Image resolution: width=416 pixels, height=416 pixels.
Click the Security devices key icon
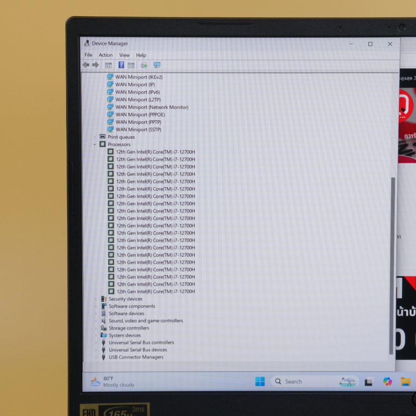coord(104,299)
